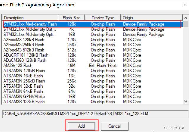Click the vertical scrollbar thumb
This screenshot has width=189, height=132.
coord(186,24)
